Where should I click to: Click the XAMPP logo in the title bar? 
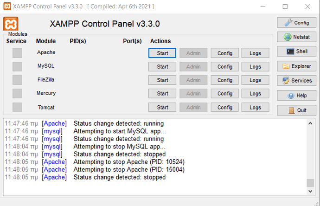click(x=7, y=6)
